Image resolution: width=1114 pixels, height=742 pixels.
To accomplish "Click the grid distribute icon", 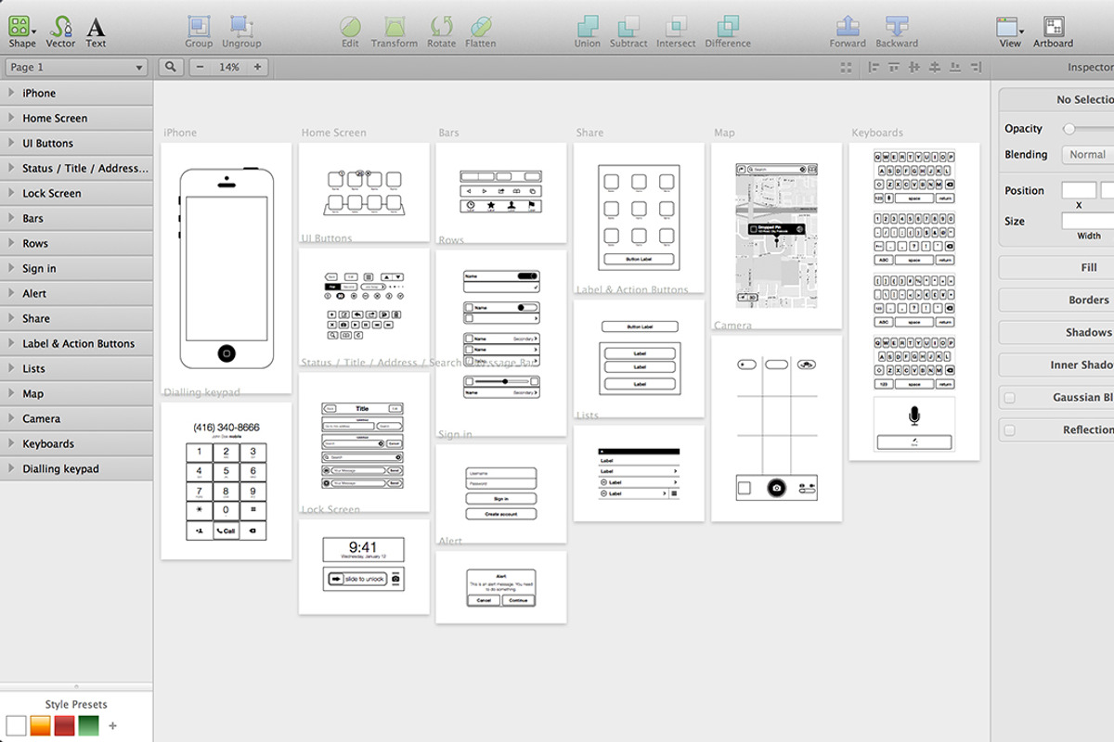I will pos(846,67).
